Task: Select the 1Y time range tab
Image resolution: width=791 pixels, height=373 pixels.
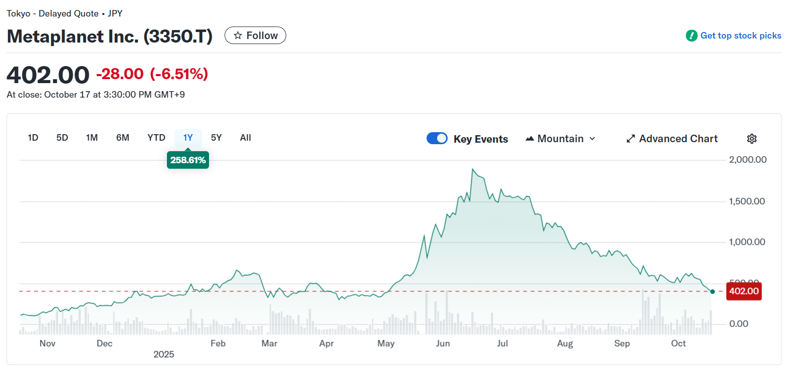Action: [188, 138]
